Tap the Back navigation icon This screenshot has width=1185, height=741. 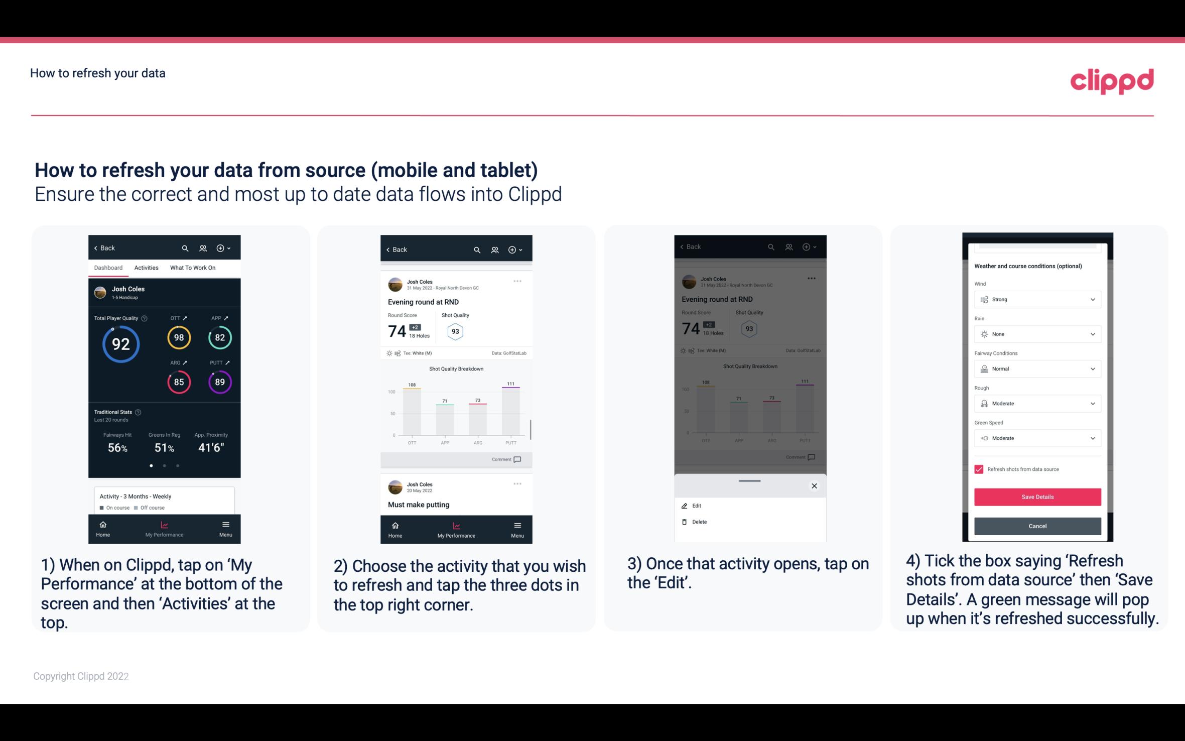pos(96,248)
